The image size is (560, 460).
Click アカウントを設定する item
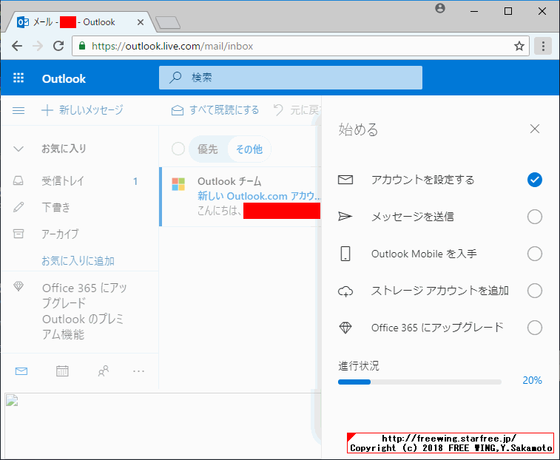click(423, 180)
